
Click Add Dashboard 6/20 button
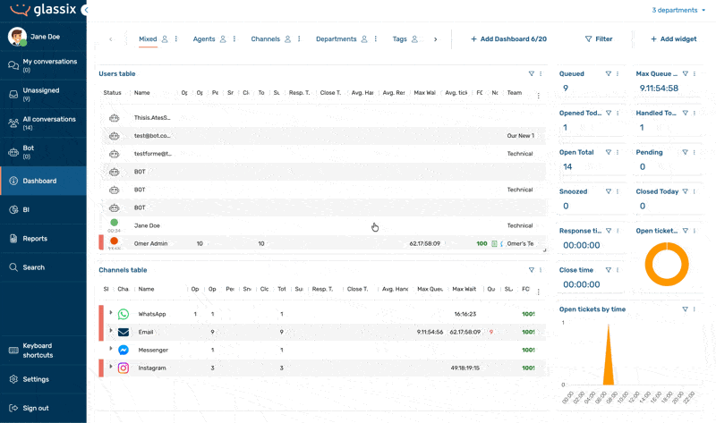[x=508, y=39]
